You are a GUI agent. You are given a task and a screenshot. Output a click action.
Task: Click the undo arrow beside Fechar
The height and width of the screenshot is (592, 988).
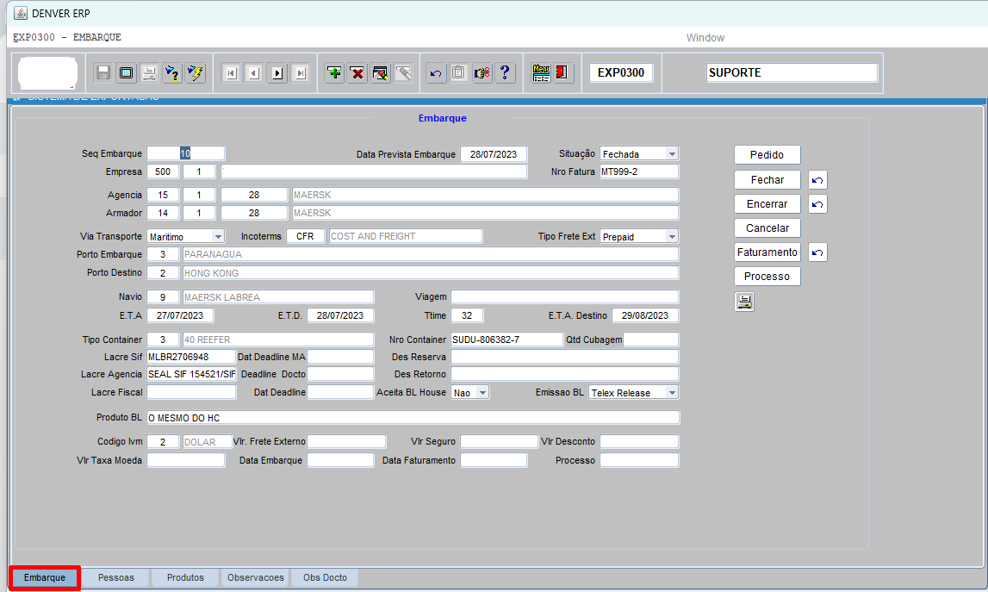[x=817, y=180]
